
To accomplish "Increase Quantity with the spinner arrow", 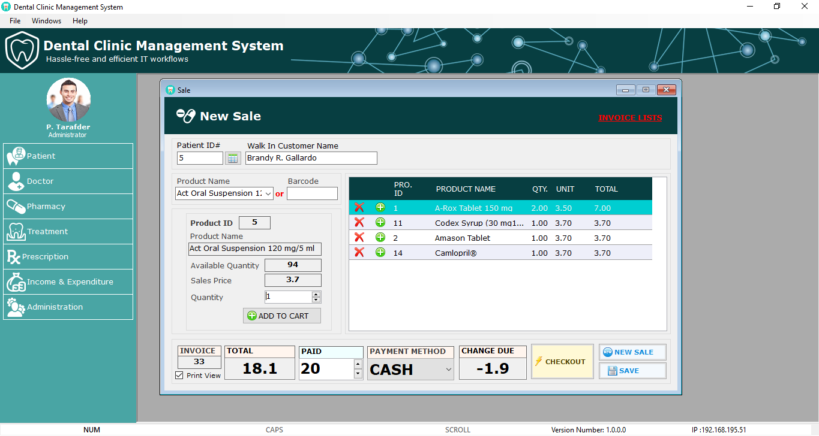I will click(317, 294).
